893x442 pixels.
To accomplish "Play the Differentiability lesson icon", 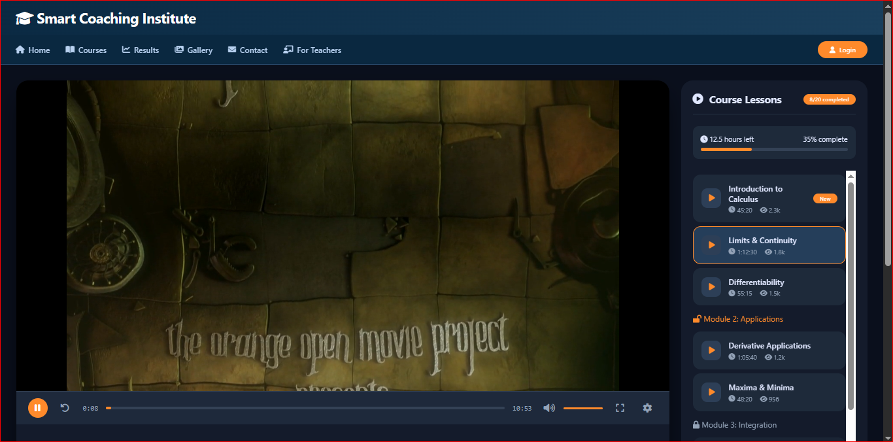I will (711, 287).
